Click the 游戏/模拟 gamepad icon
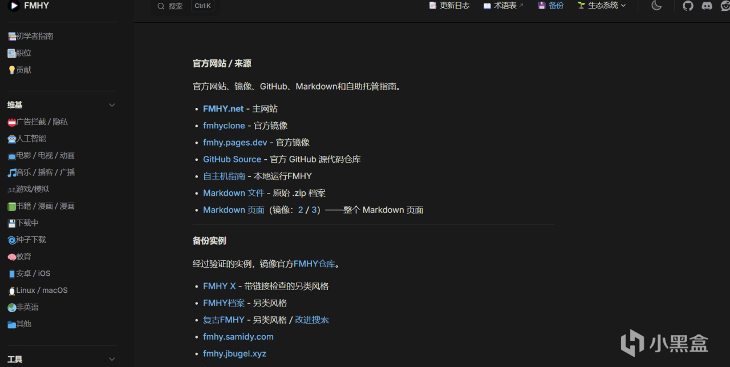 [x=11, y=189]
